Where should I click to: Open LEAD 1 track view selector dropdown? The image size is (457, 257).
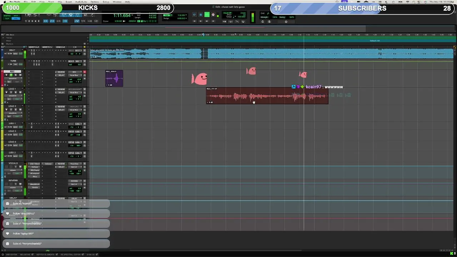[13, 96]
